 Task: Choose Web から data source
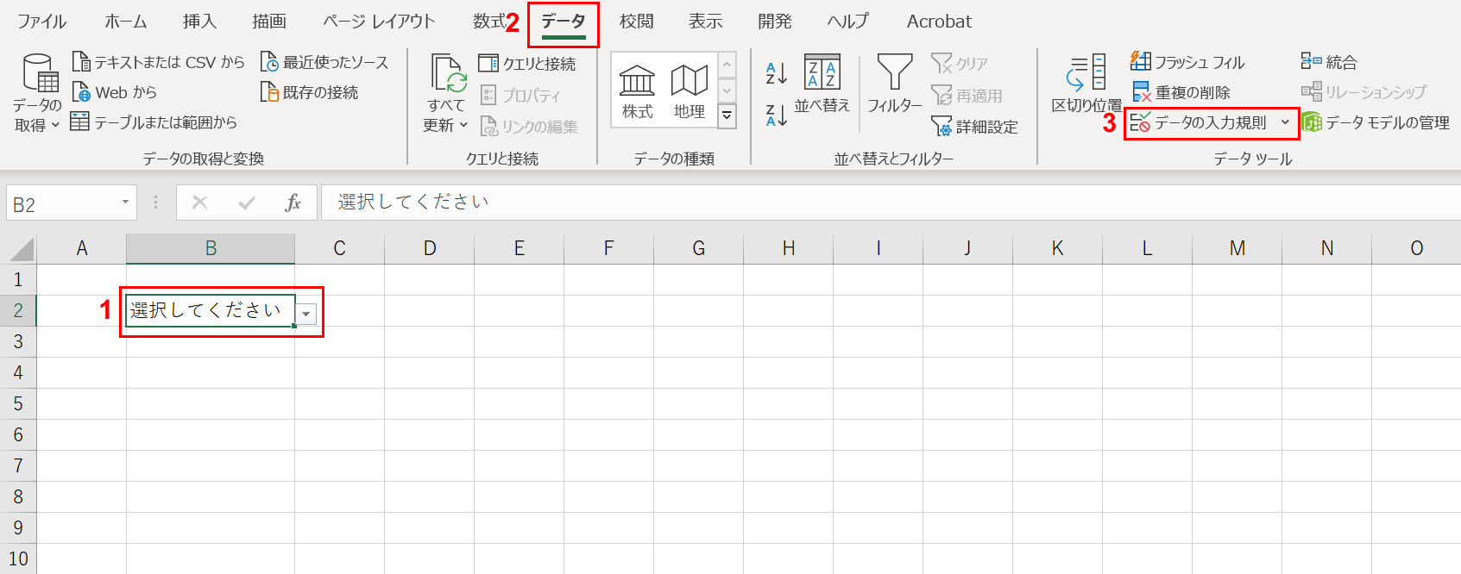115,92
